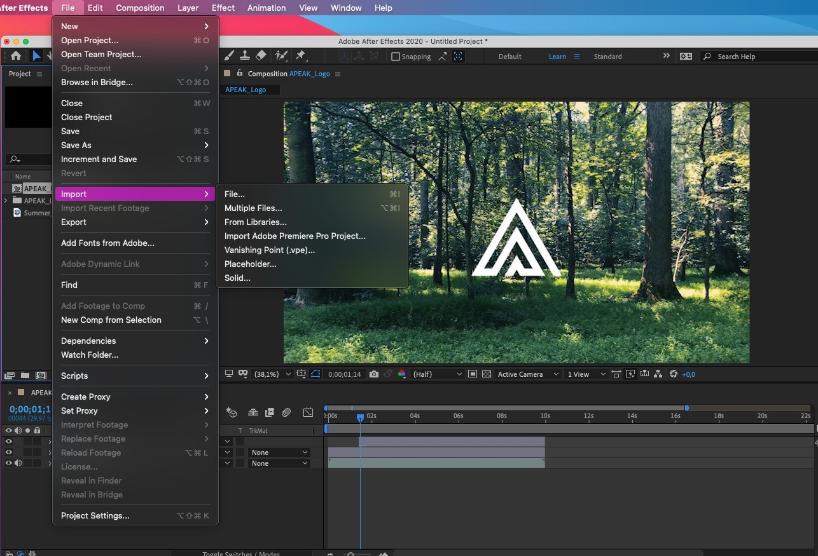Screen dimensions: 818x556
Task: Choose Multiple Files from the Import submenu
Action: pyautogui.click(x=253, y=208)
